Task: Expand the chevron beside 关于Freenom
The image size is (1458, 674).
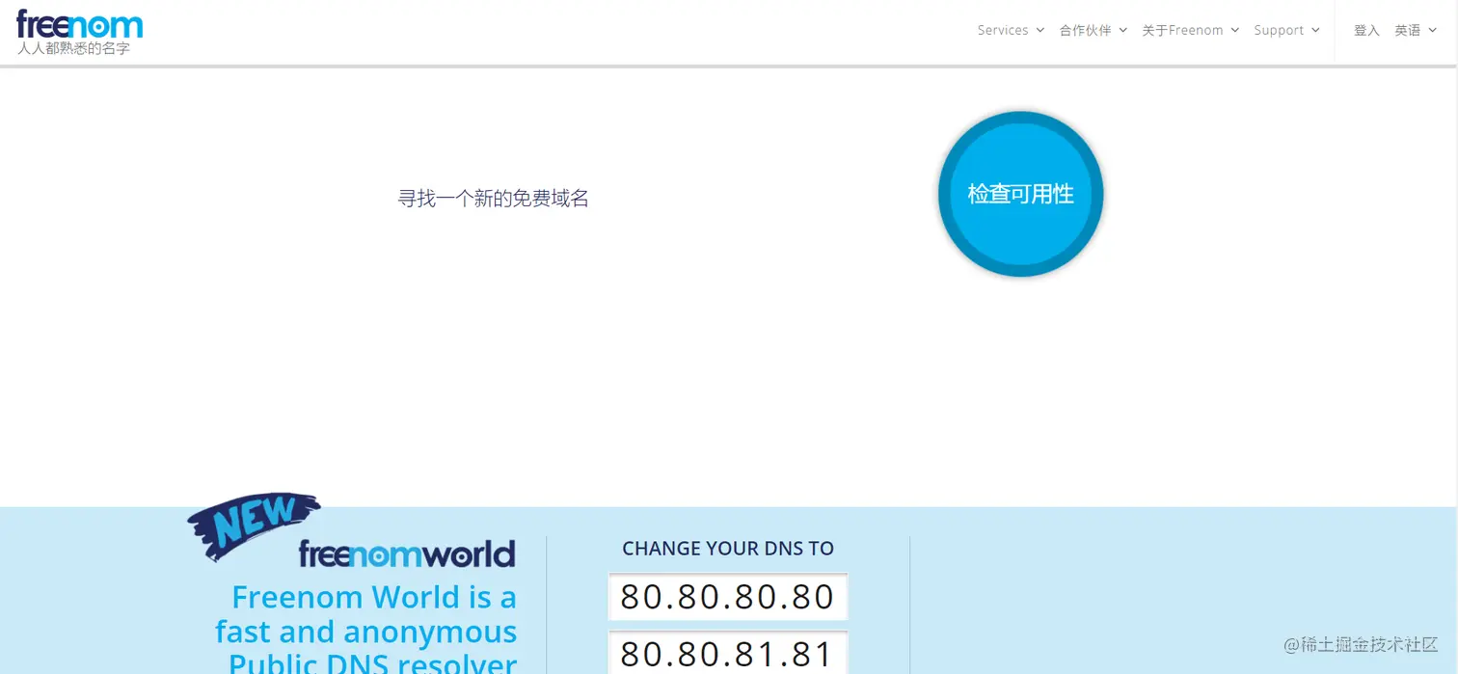Action: pos(1234,30)
